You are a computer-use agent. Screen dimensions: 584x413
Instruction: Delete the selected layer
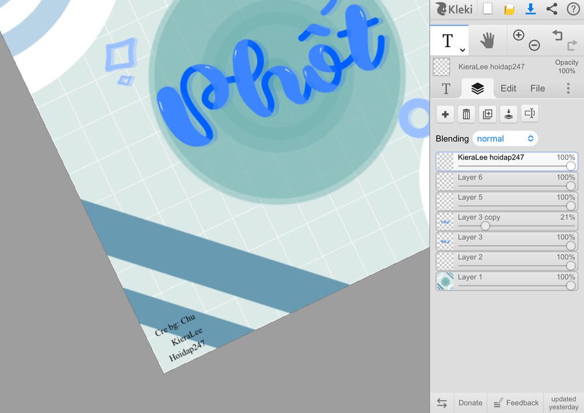[467, 115]
